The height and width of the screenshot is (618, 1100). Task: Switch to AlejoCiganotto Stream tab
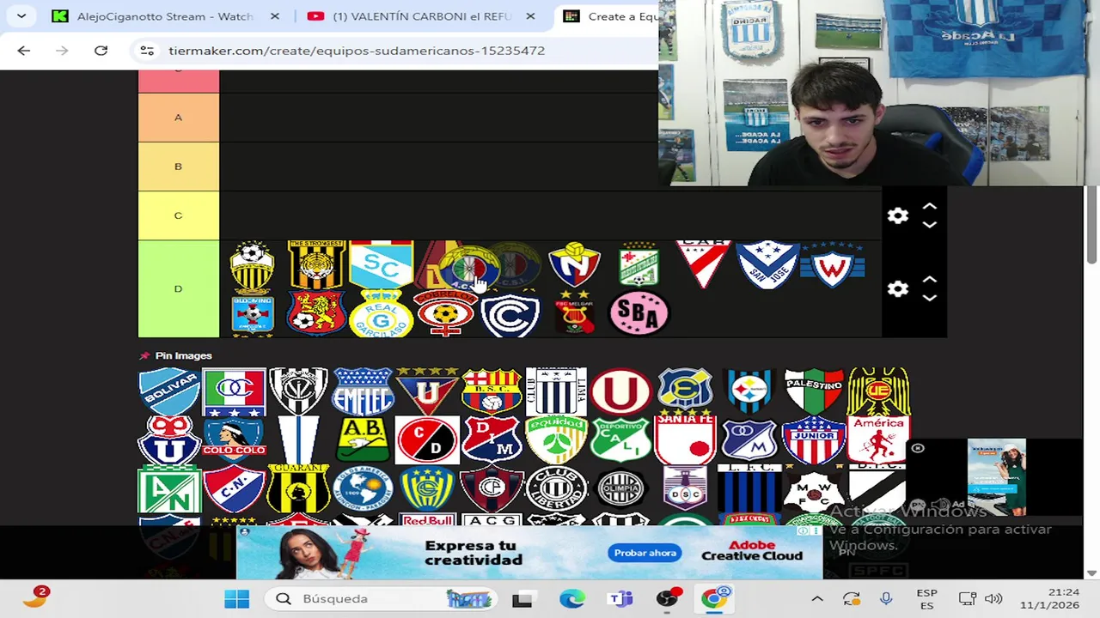(x=165, y=16)
